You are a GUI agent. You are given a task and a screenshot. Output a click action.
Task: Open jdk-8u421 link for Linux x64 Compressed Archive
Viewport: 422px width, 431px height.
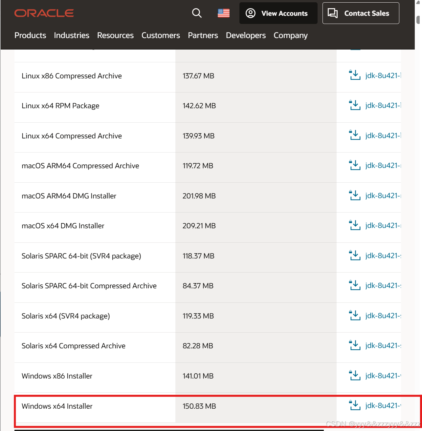(x=383, y=135)
